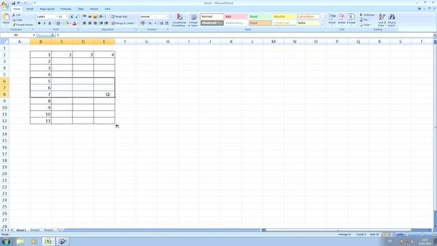
Task: Click the Excel taskbar button
Action: click(48, 241)
